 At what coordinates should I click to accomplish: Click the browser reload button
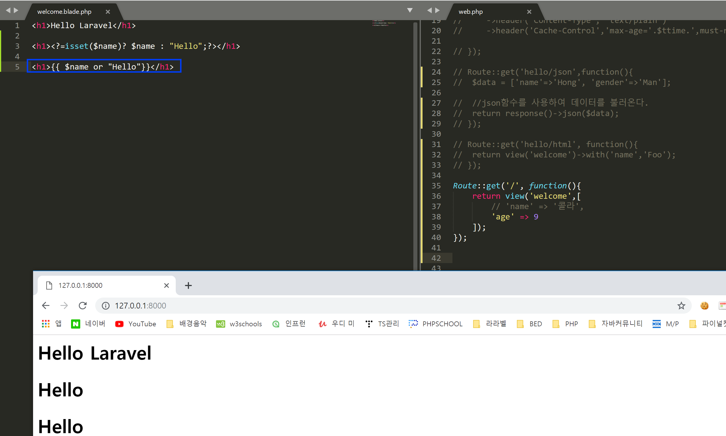pyautogui.click(x=83, y=306)
